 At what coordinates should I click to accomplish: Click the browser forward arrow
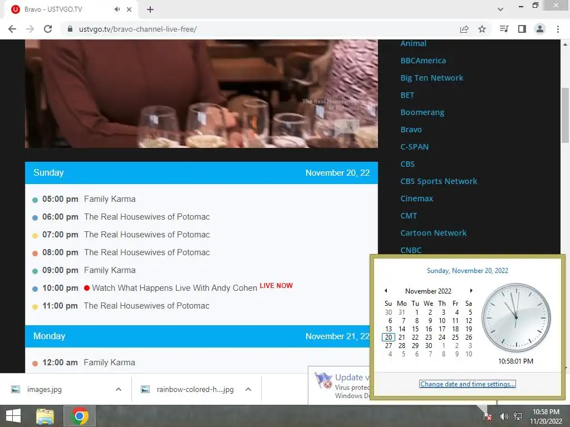30,29
